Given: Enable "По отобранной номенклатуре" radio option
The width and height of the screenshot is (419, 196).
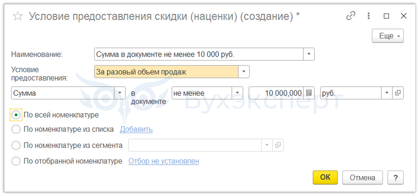Looking at the screenshot, I should pos(16,161).
